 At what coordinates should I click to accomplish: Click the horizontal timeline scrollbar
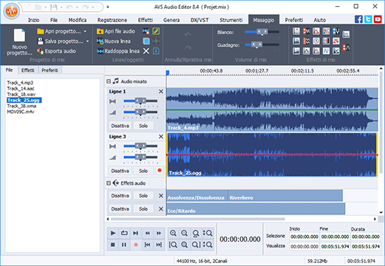tap(198, 219)
